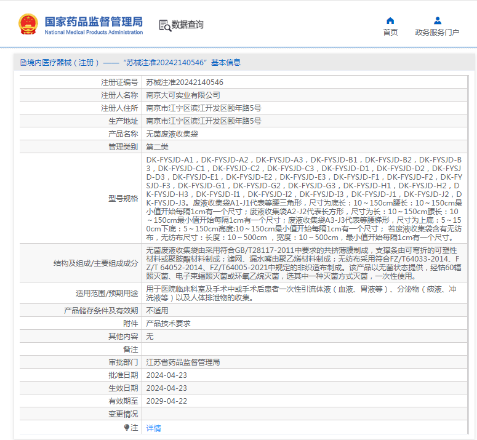Click the 附件 row label

click(x=130, y=324)
